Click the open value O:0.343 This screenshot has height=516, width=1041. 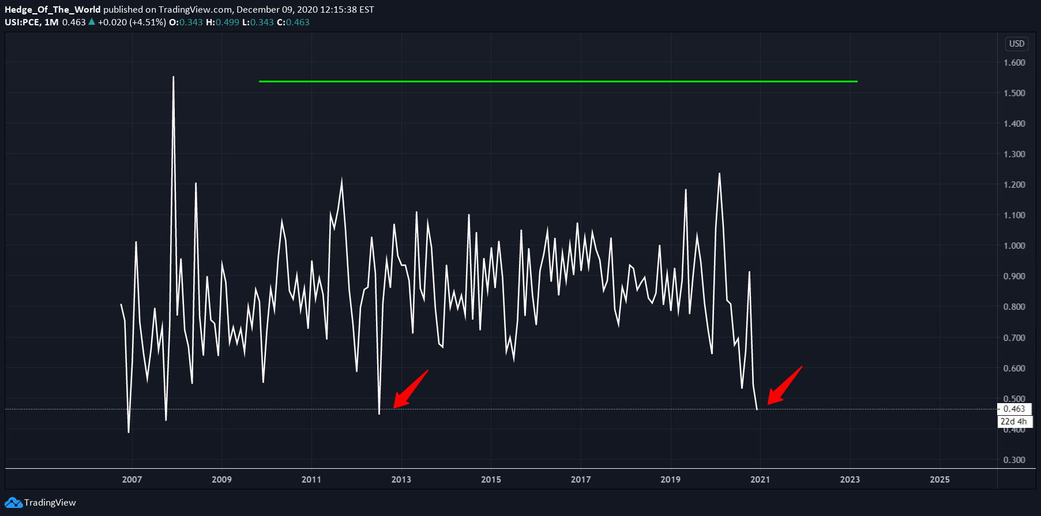[x=186, y=22]
